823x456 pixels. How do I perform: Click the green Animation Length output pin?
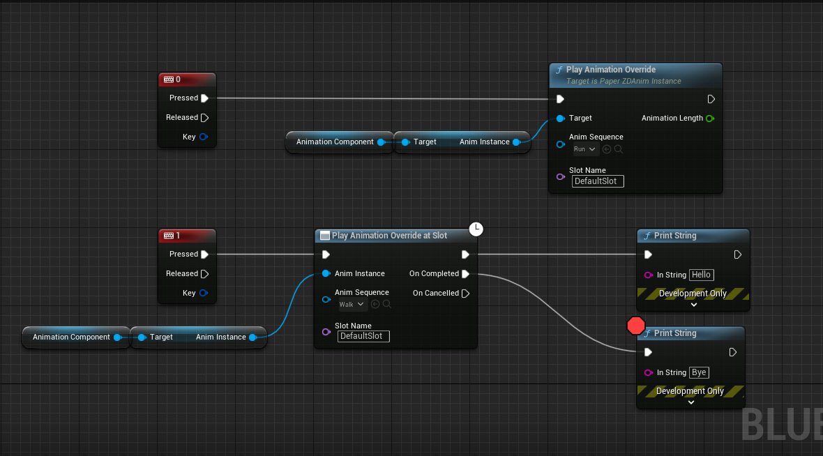pos(710,118)
